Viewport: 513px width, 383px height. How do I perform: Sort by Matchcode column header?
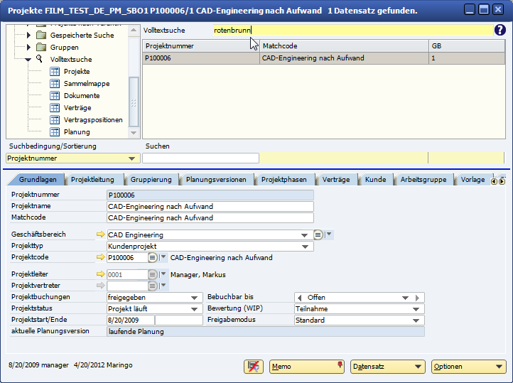click(x=344, y=45)
